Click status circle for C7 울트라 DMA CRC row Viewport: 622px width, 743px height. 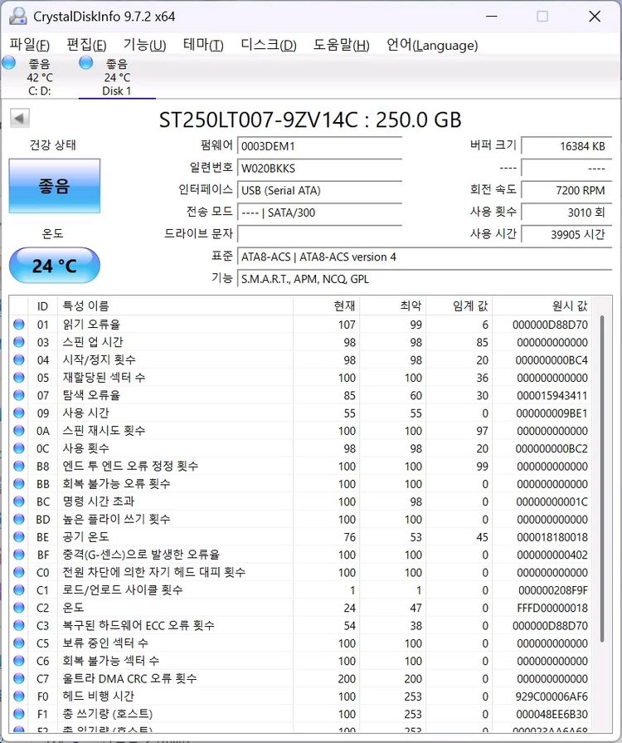coord(18,678)
